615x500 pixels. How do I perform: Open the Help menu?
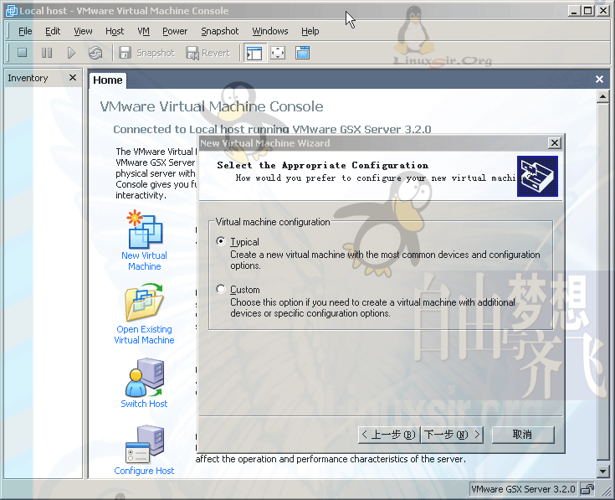[x=310, y=31]
